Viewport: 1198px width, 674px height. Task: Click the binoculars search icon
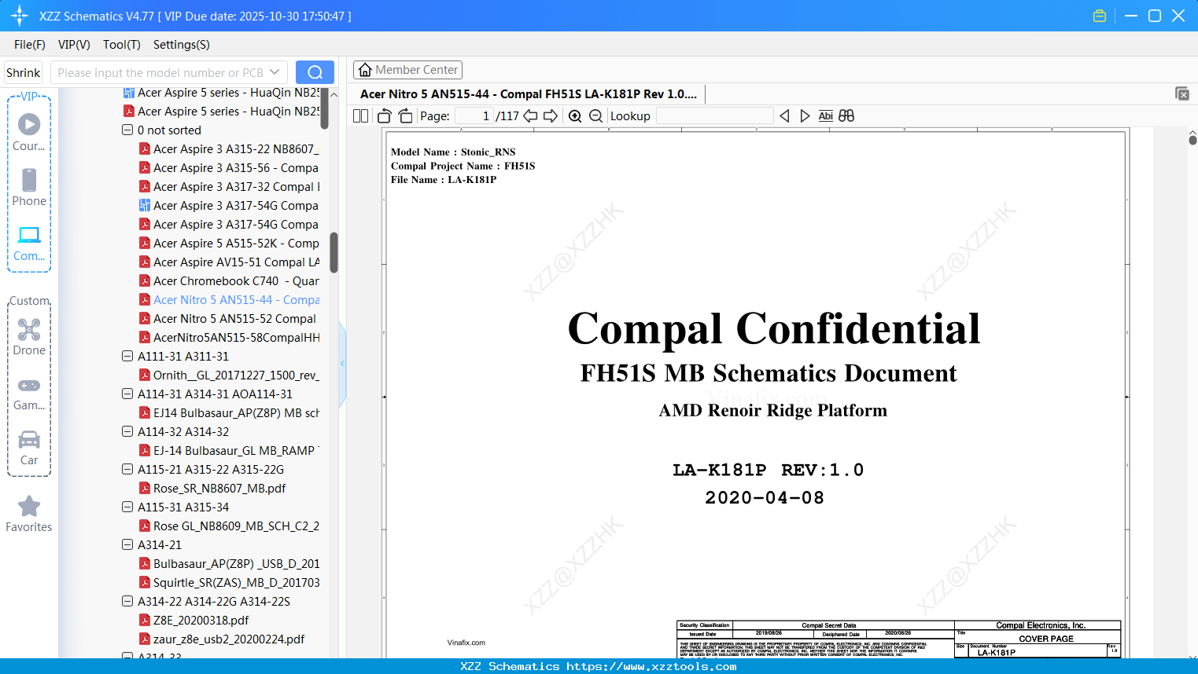[846, 116]
